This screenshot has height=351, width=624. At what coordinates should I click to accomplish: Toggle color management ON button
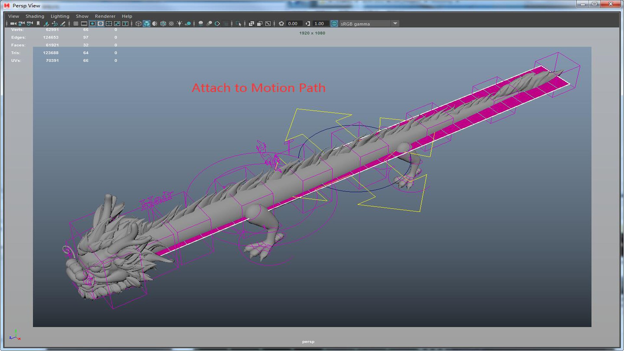(x=334, y=24)
